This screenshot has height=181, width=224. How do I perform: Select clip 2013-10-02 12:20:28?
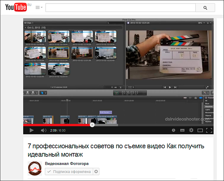tap(35, 53)
